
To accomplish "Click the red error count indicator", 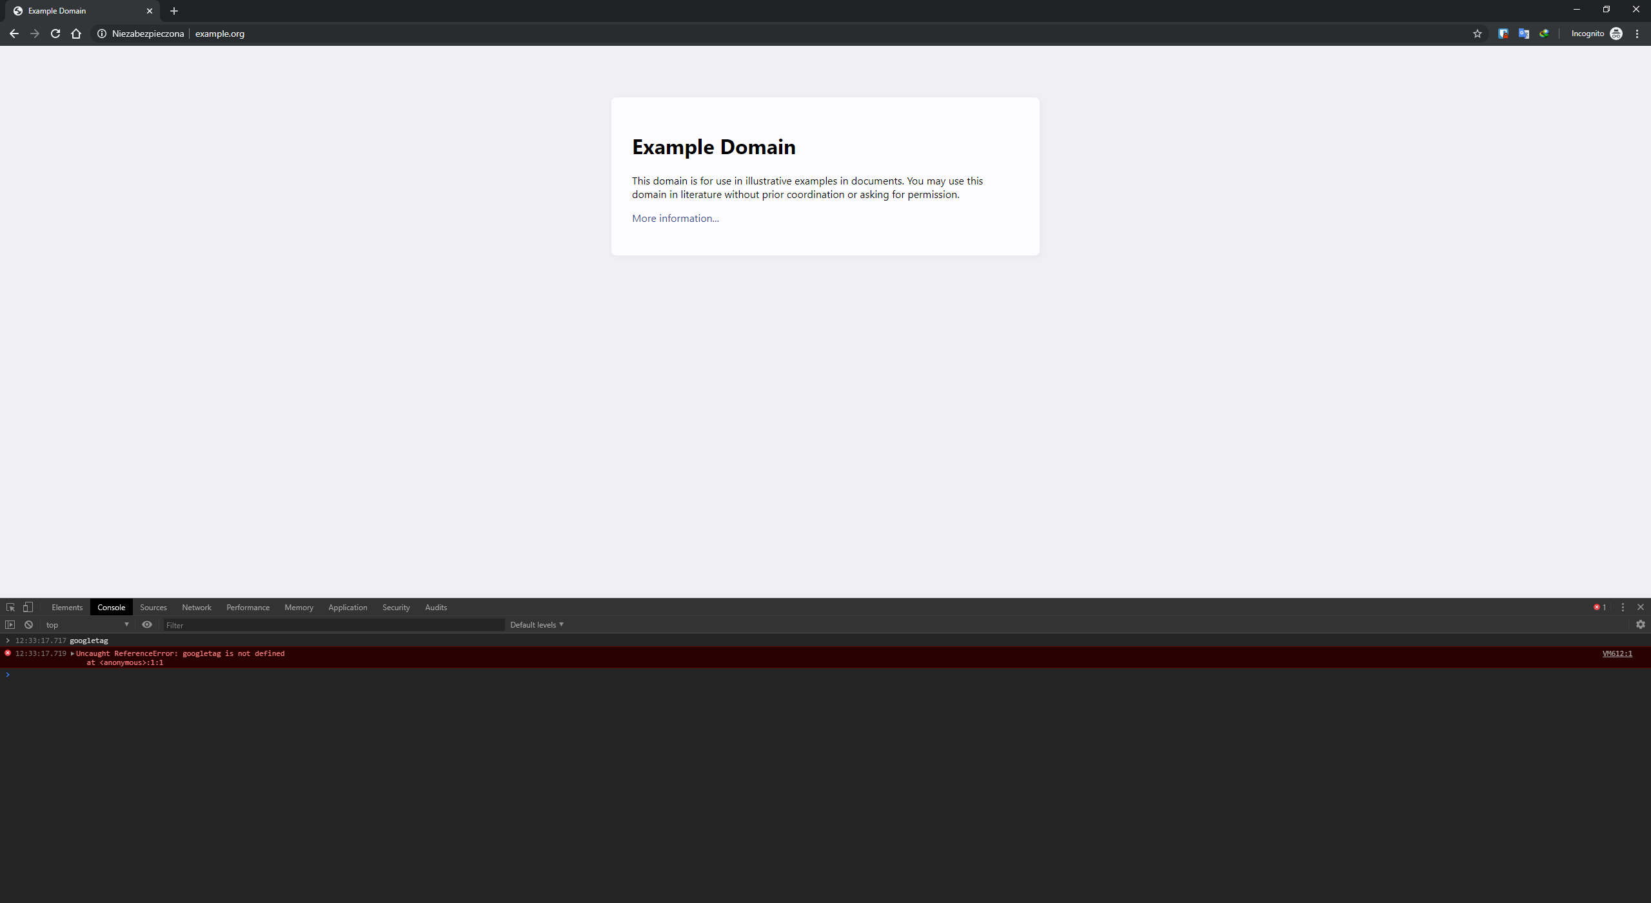I will 1599,607.
